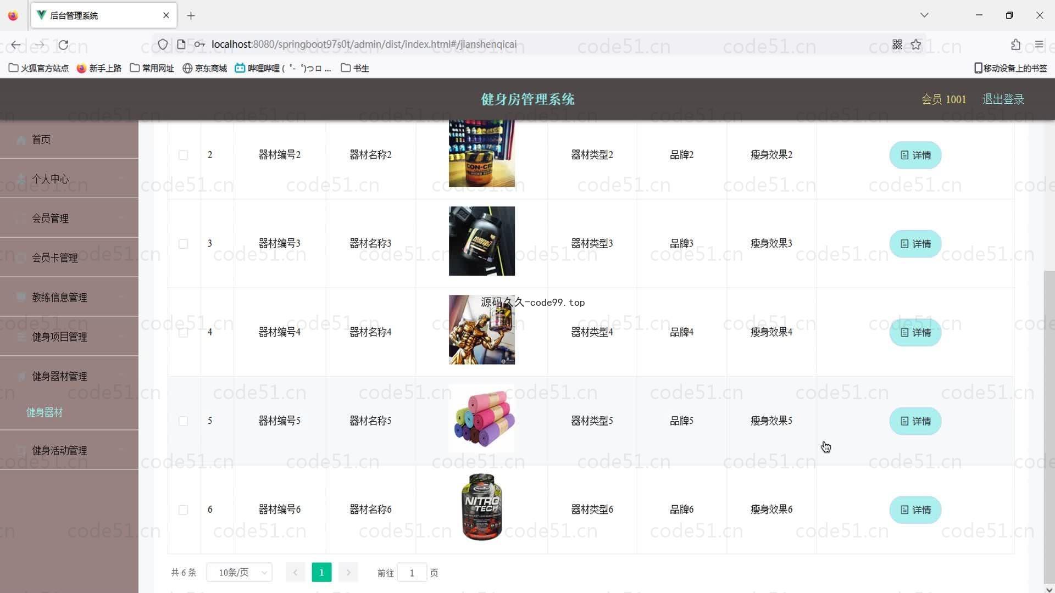The image size is (1055, 593).
Task: Open the site security shield icon
Action: (x=163, y=44)
